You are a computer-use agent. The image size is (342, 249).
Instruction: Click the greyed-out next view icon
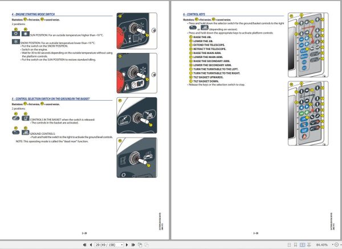coord(146,245)
